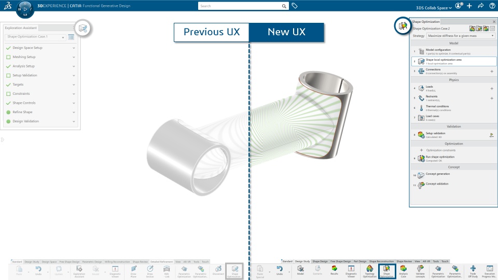Expand the Meshing Setup chevron
This screenshot has height=280, width=498.
[x=74, y=57]
